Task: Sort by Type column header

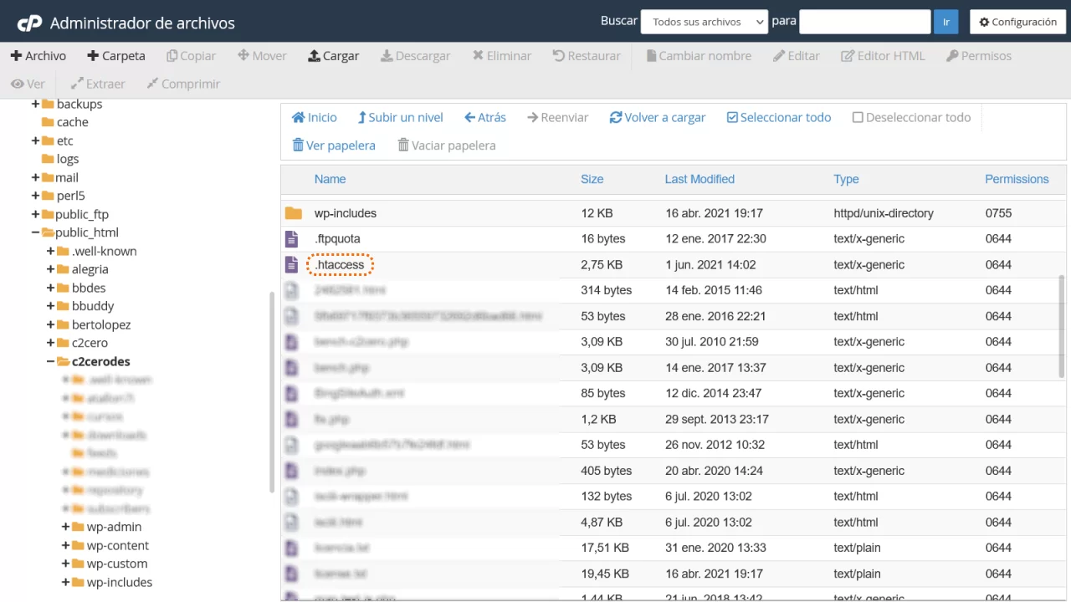Action: (x=846, y=179)
